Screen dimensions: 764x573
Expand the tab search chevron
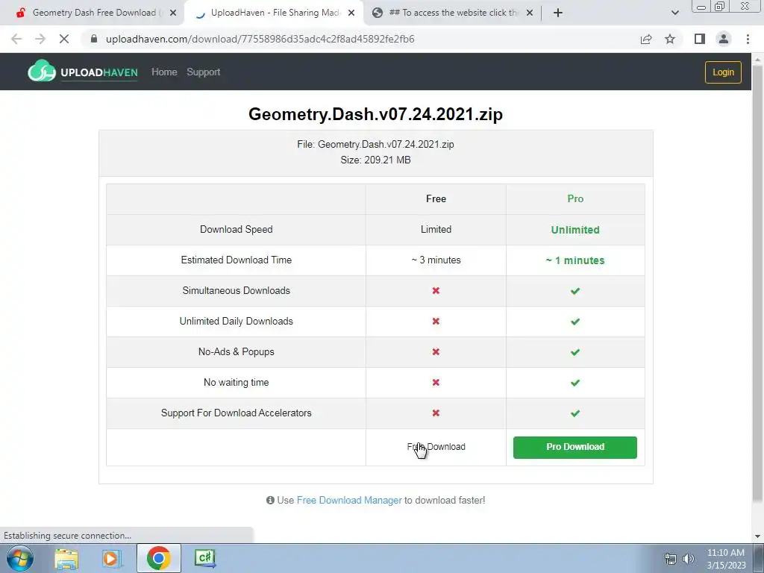pos(674,13)
